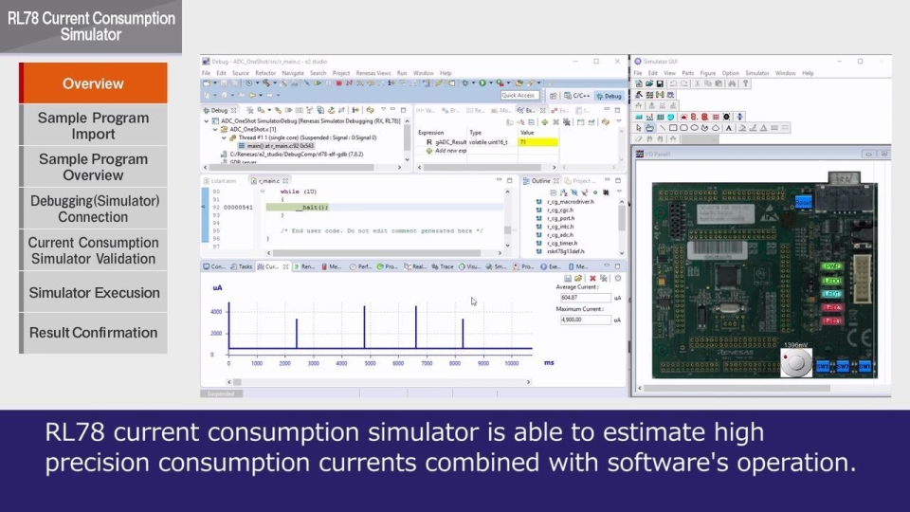Click the Find binoculars icon in Simulator GUI
This screenshot has width=910, height=512.
pyautogui.click(x=732, y=83)
